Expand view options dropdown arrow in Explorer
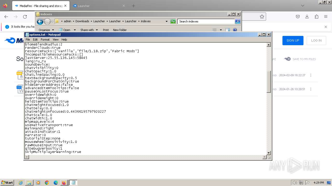 (221, 30)
